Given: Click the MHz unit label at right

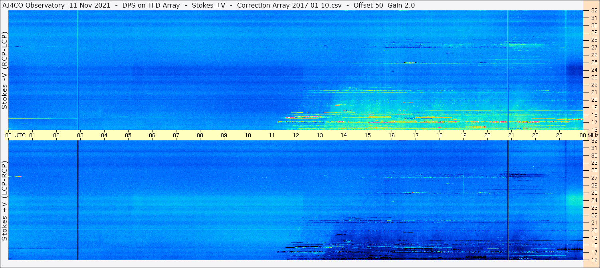Looking at the screenshot, I should click(x=592, y=135).
